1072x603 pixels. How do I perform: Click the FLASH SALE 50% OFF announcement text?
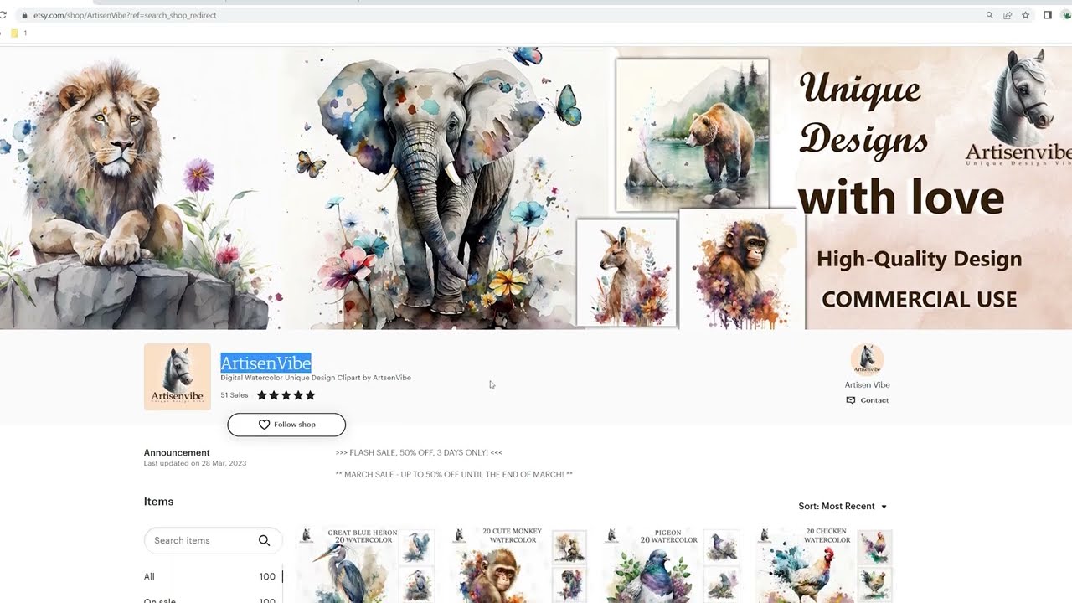click(x=419, y=453)
